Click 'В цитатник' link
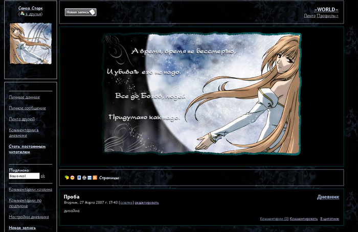 click(x=330, y=219)
